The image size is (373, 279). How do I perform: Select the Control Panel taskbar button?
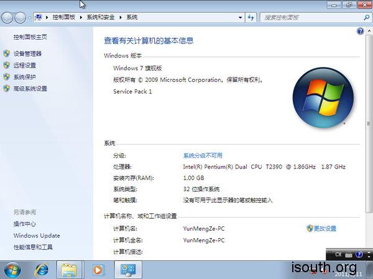tap(129, 270)
